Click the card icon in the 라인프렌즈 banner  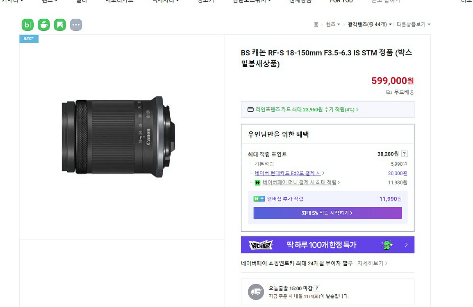click(x=250, y=109)
